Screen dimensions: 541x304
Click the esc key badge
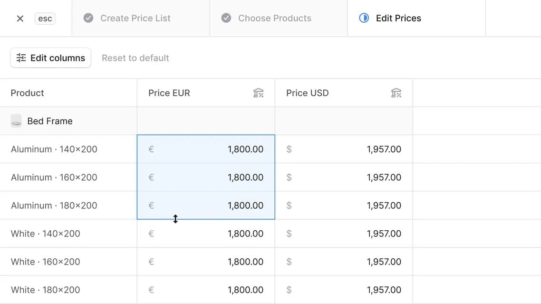[45, 18]
